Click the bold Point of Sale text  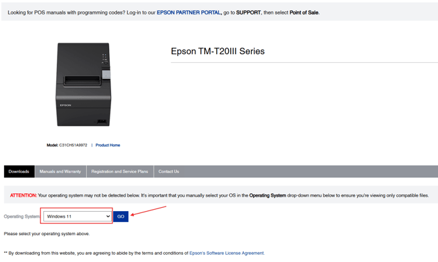click(x=303, y=12)
